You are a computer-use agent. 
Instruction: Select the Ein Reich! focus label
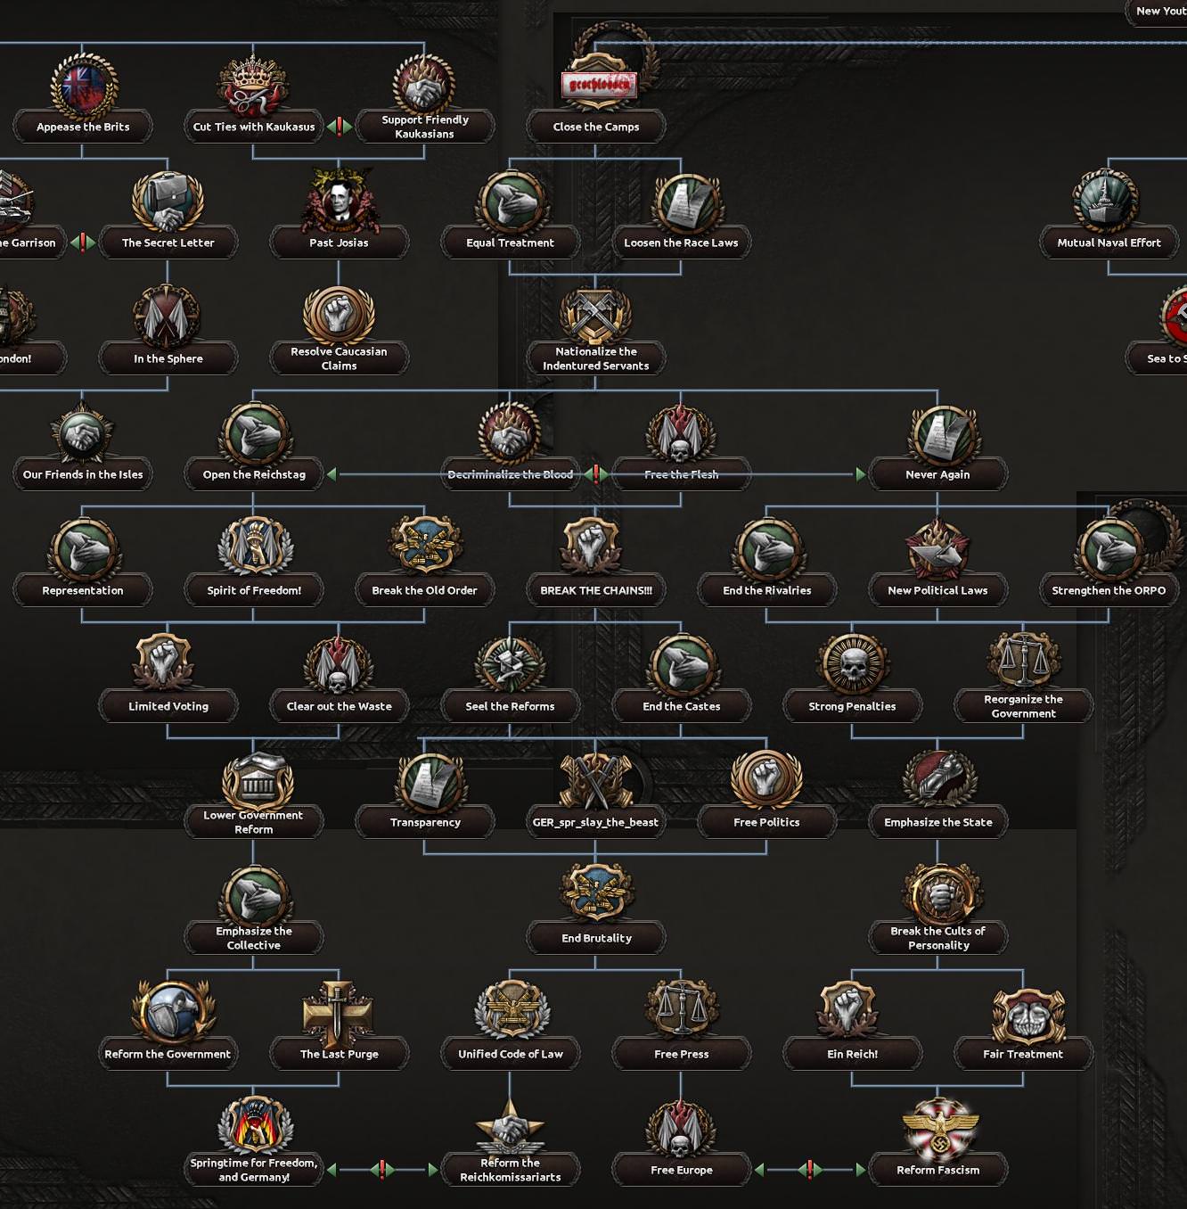pos(853,1054)
